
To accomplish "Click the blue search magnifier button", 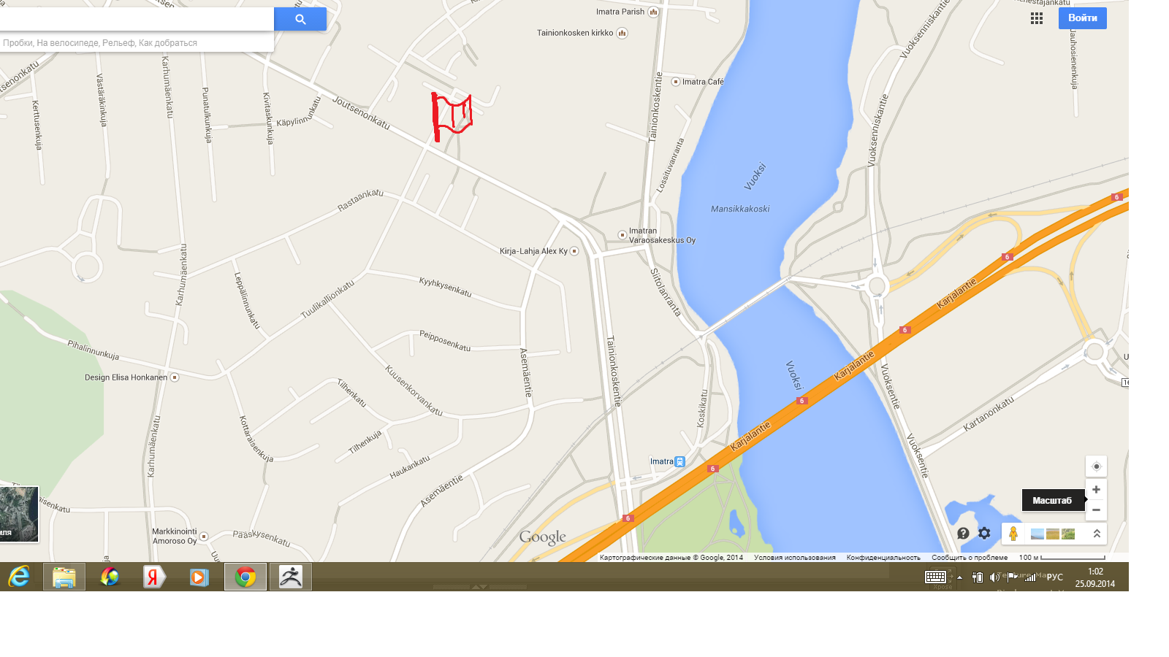I will point(300,19).
